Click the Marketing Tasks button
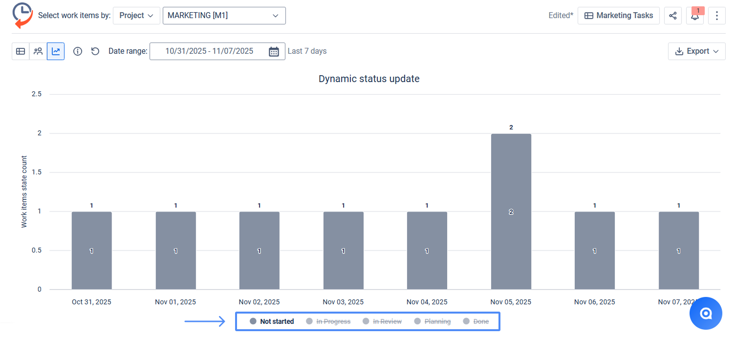Screen dimensions: 736x338 click(618, 16)
